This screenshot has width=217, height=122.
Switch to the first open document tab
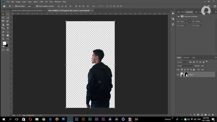point(27,11)
